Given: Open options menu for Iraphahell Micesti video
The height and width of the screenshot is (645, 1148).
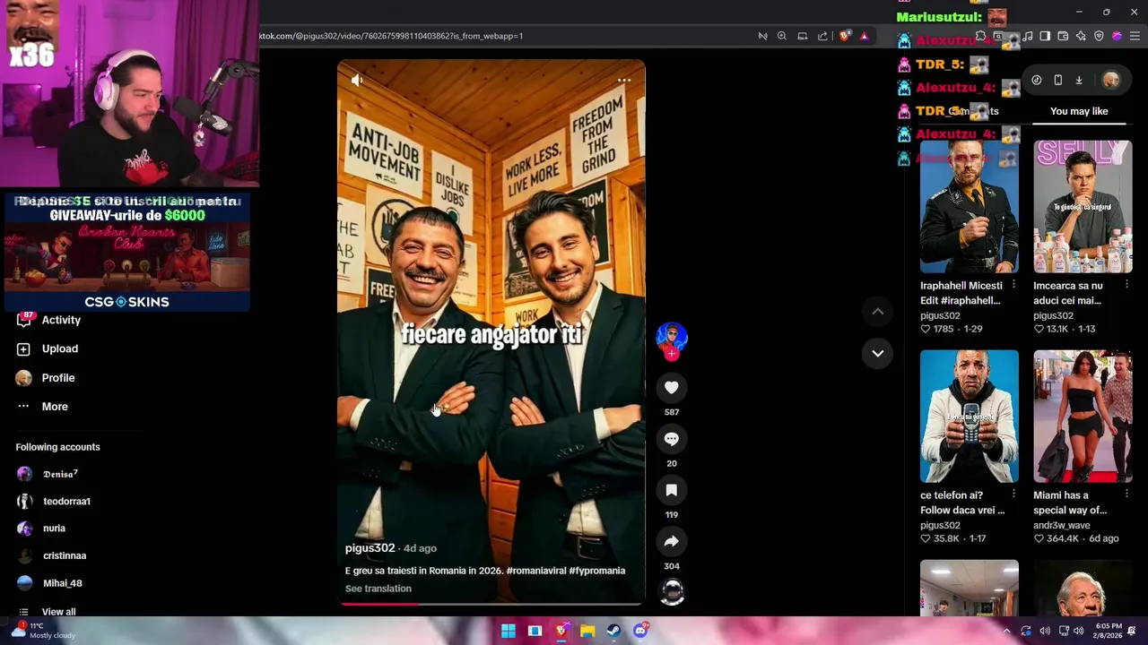Looking at the screenshot, I should pyautogui.click(x=1013, y=285).
